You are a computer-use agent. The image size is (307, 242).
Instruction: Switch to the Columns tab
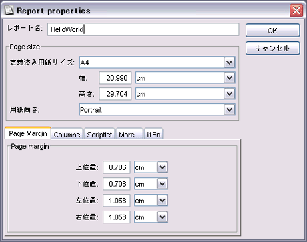(x=67, y=135)
